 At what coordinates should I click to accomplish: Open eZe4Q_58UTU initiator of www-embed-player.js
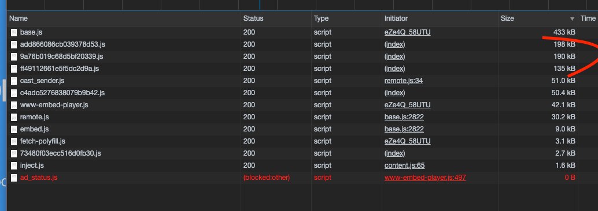click(x=407, y=105)
